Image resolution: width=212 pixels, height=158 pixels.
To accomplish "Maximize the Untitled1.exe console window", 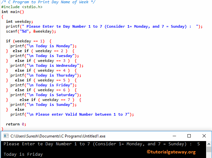I will click(x=189, y=136).
